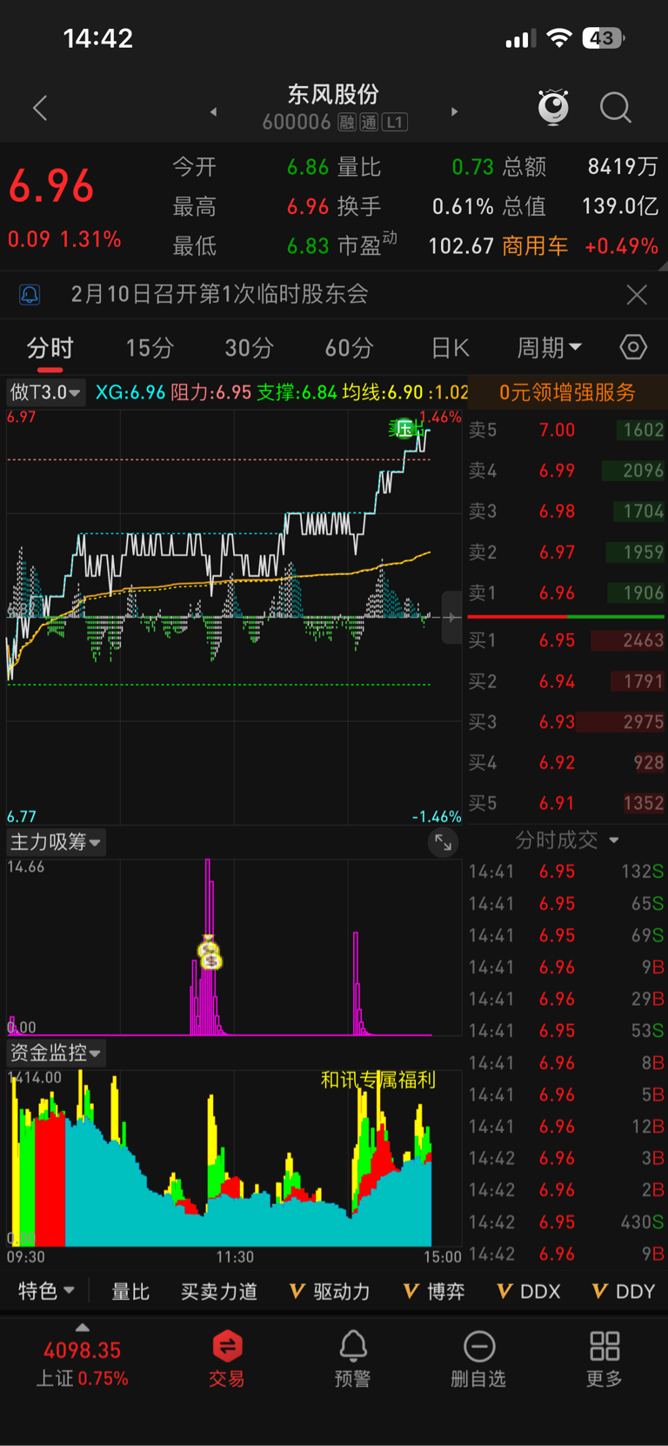The height and width of the screenshot is (1446, 668).
Task: Tap the 买3 row at 6.93
Action: [566, 722]
